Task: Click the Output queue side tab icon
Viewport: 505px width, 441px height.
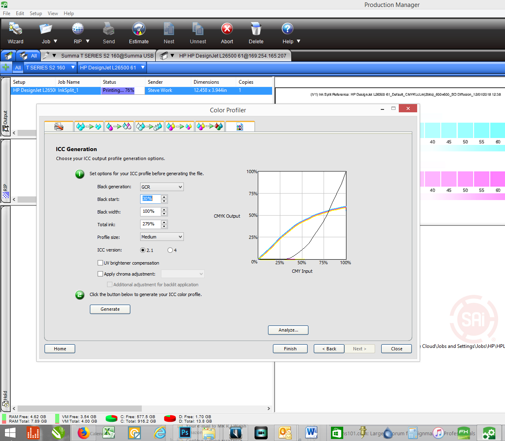Action: point(6,128)
